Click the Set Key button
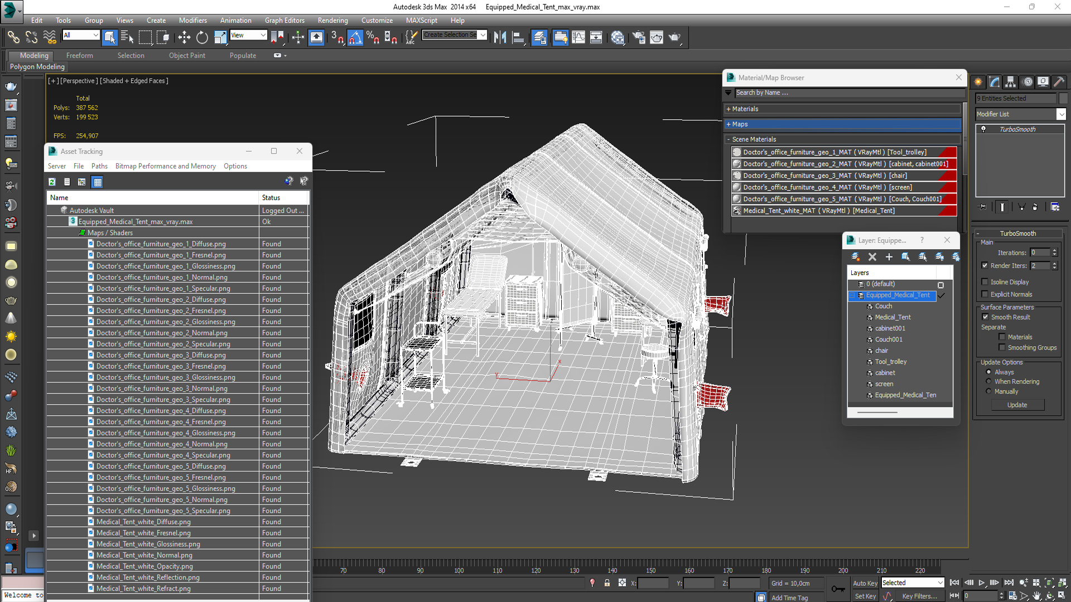 [865, 596]
